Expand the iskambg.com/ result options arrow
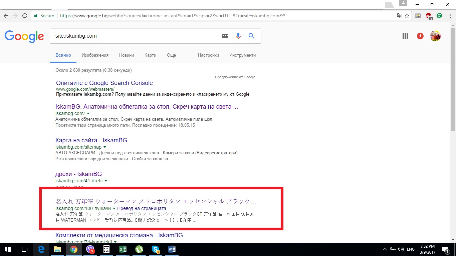Screen dimensions: 456x256 click(88, 114)
